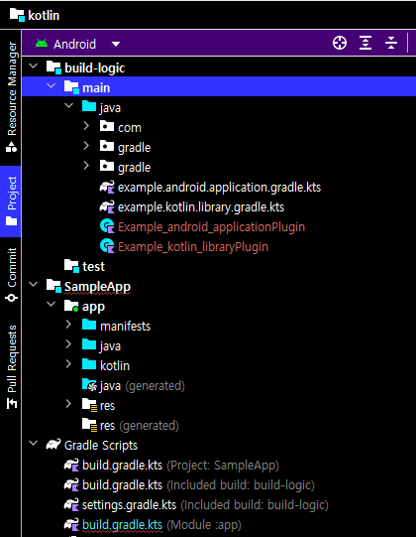Click the java (generated) folder icon
416x537 pixels.
pyautogui.click(x=89, y=385)
